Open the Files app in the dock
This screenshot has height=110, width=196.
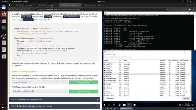click(x=4, y=21)
